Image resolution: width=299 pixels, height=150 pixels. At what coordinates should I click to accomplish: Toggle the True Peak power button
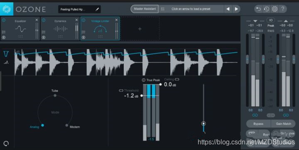(144, 80)
